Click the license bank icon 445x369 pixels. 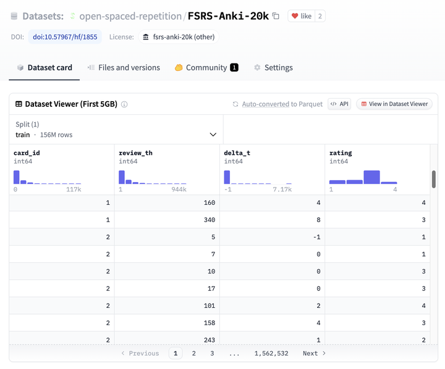[x=146, y=37]
